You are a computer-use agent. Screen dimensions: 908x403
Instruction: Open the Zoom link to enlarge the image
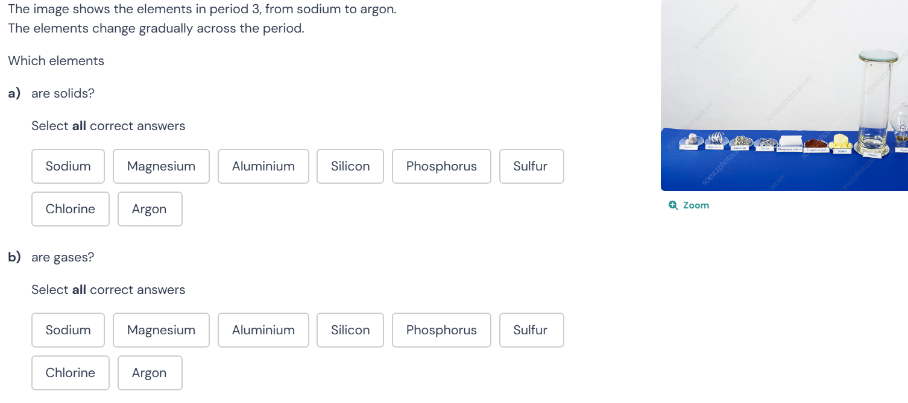(x=695, y=205)
